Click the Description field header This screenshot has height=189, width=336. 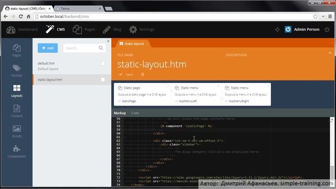[x=236, y=55]
